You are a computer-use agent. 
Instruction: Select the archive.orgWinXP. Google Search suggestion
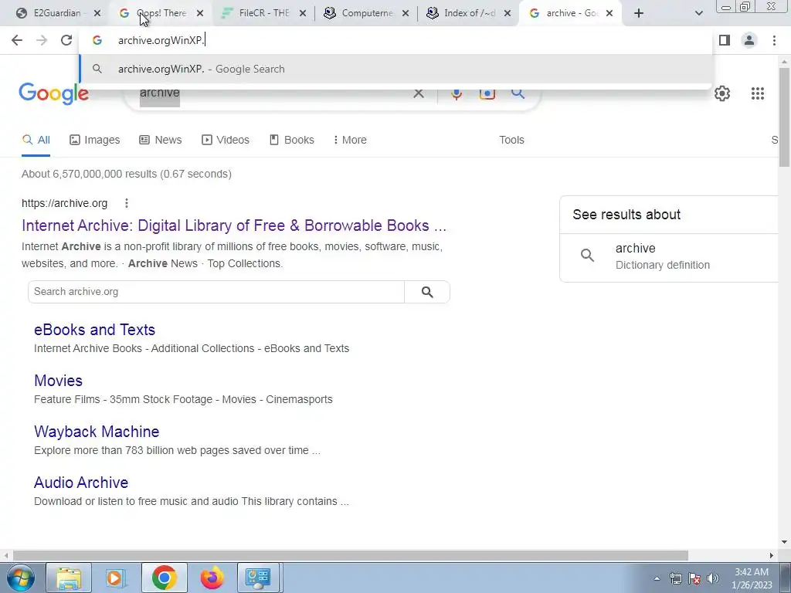coord(396,69)
